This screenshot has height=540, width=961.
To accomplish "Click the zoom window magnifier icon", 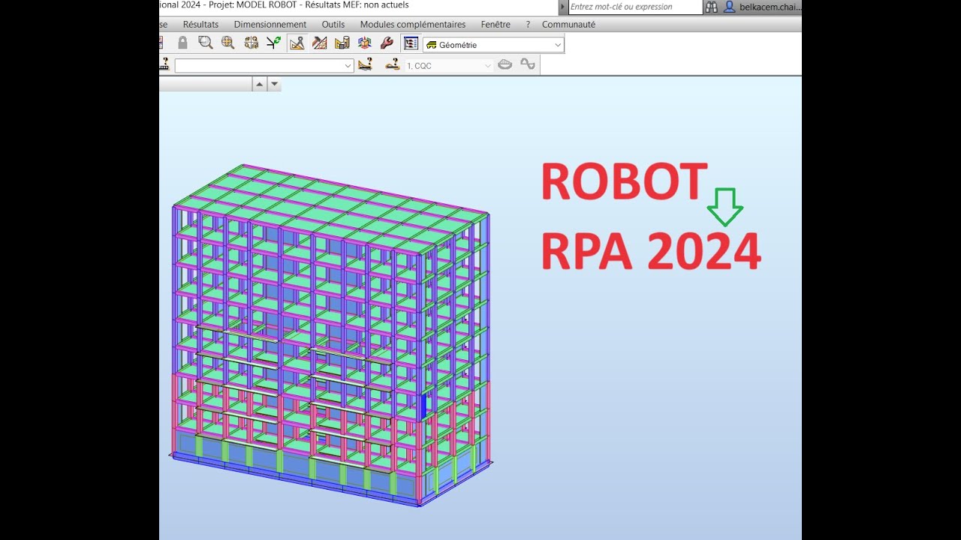I will pyautogui.click(x=205, y=43).
